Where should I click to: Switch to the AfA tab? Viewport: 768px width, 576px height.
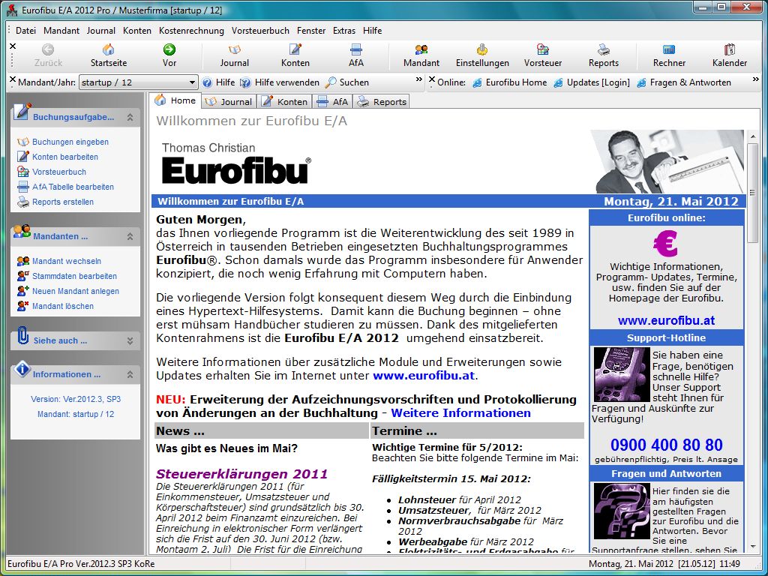coord(332,101)
